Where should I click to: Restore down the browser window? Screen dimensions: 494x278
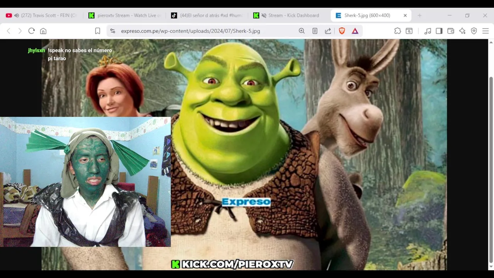pos(467,15)
